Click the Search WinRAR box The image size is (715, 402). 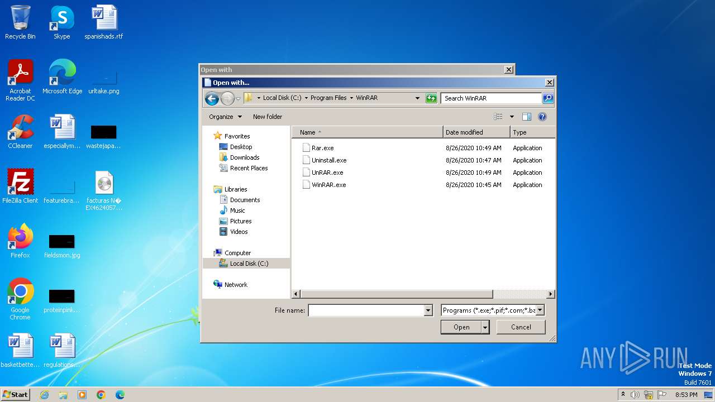tap(491, 98)
